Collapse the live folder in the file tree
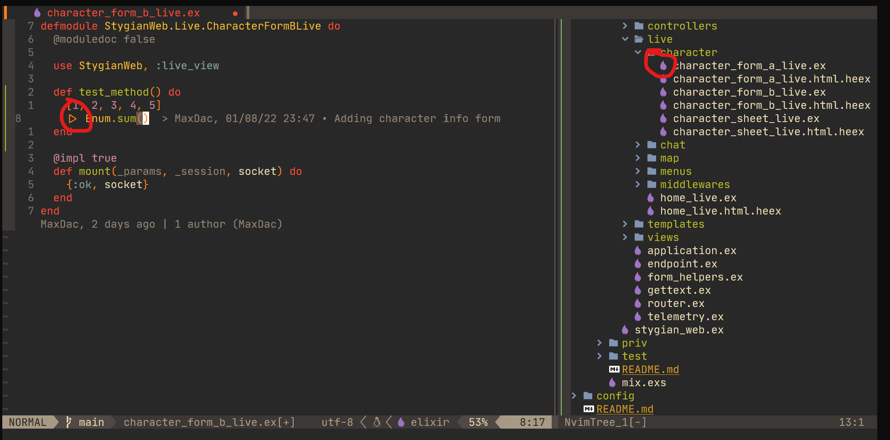The width and height of the screenshot is (890, 440). click(626, 39)
